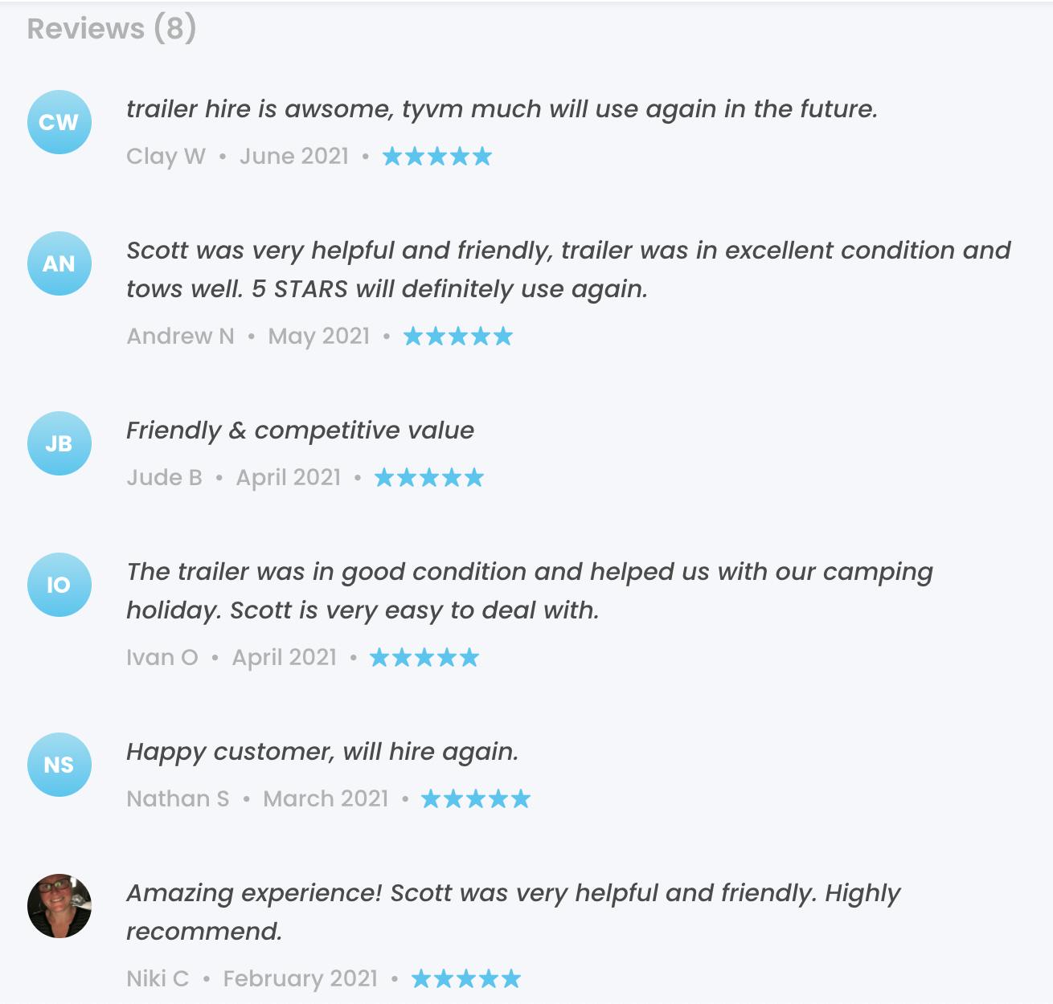Click Jude B's five-star rating

point(429,478)
